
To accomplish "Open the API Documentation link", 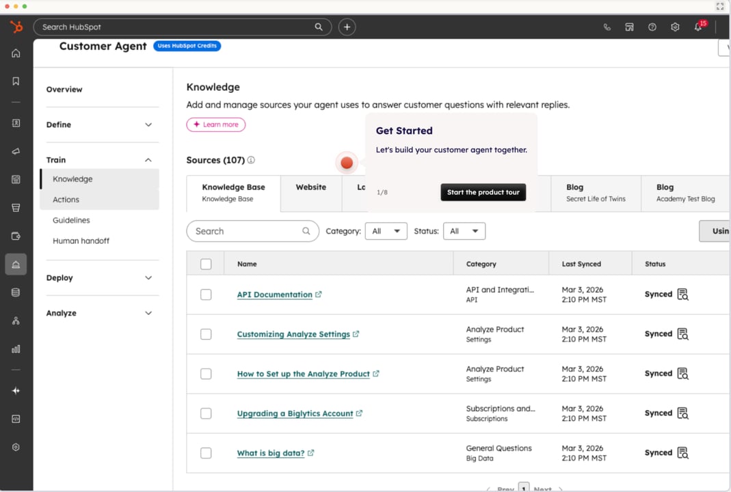I will click(x=275, y=295).
